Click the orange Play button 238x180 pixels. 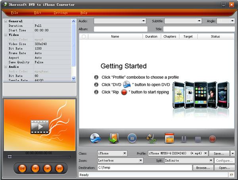point(35,168)
